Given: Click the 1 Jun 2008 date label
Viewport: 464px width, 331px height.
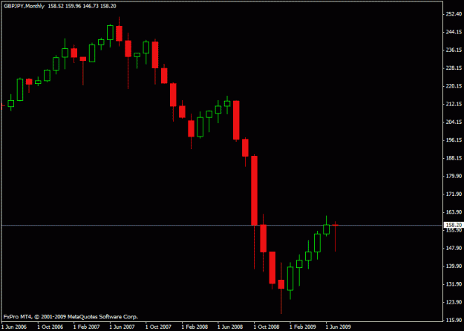Looking at the screenshot, I should (x=230, y=327).
